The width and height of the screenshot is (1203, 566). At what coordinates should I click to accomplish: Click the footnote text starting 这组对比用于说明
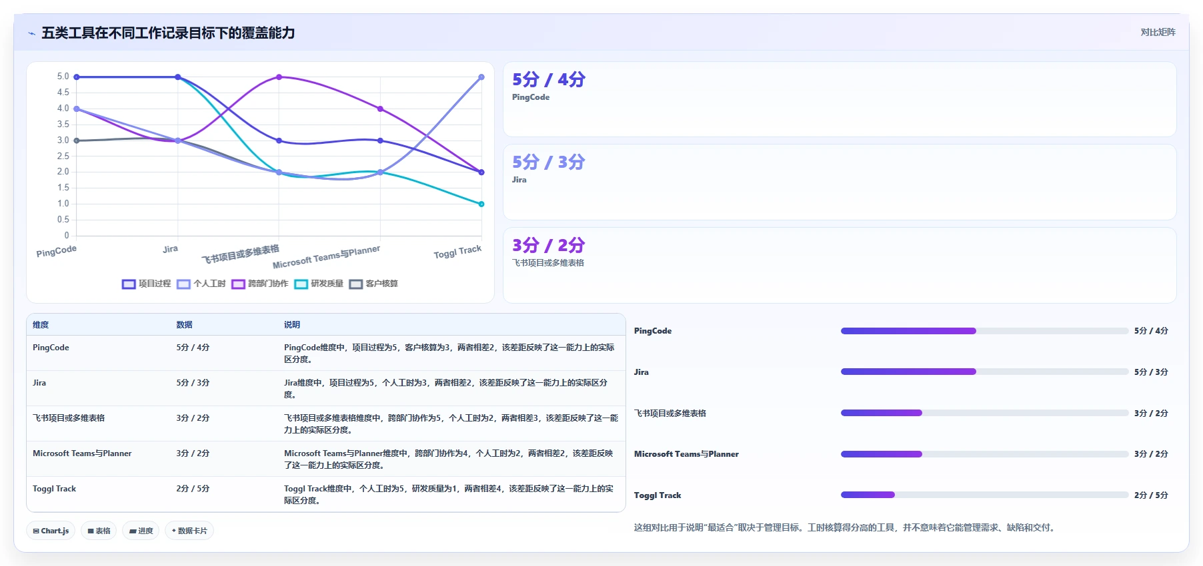click(845, 527)
